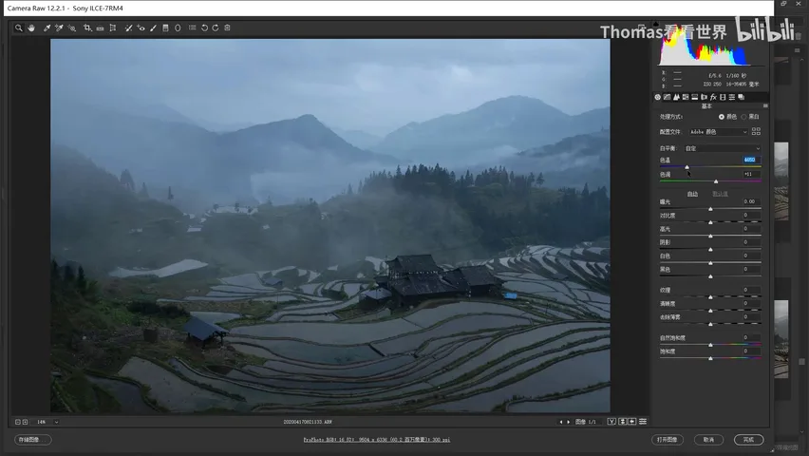Zoom in with the plus button

click(25, 422)
